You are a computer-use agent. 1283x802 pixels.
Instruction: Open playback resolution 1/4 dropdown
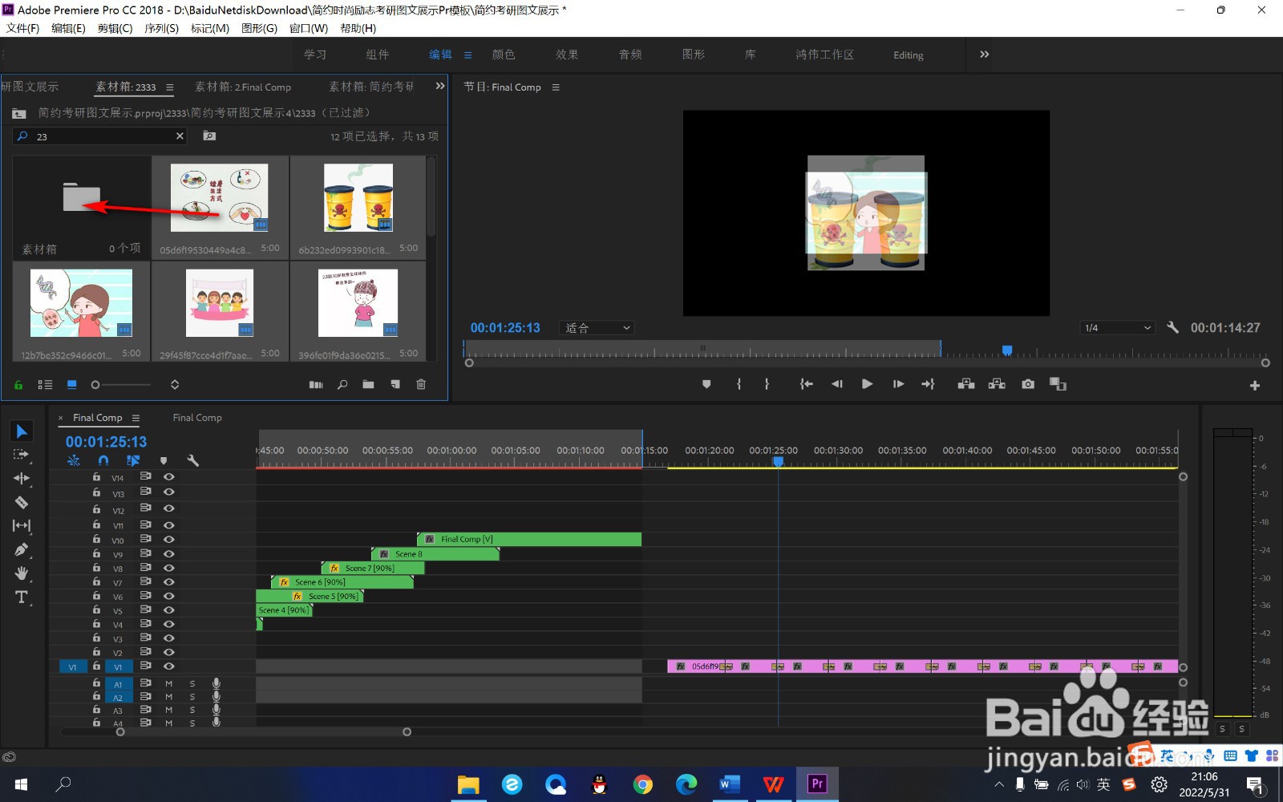pos(1117,328)
